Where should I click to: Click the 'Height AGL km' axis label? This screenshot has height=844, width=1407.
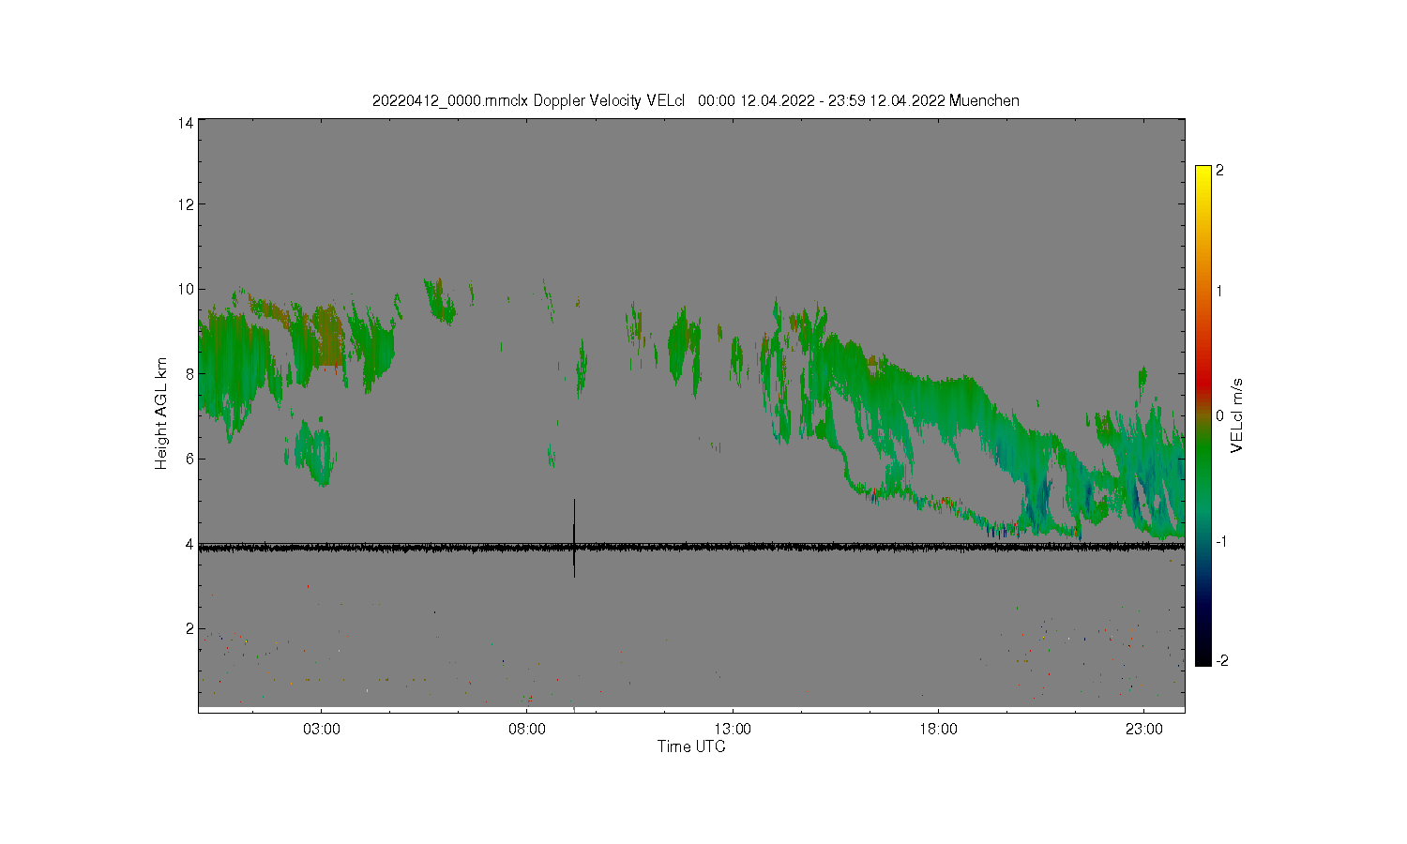pos(161,414)
